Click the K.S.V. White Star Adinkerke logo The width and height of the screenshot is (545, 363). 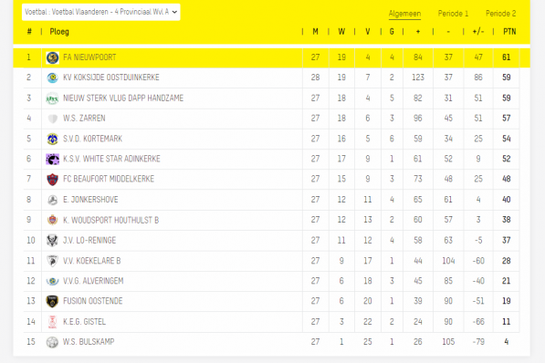click(52, 160)
